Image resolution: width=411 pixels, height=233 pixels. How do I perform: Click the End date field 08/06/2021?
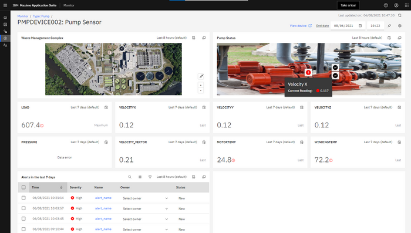[x=348, y=26]
